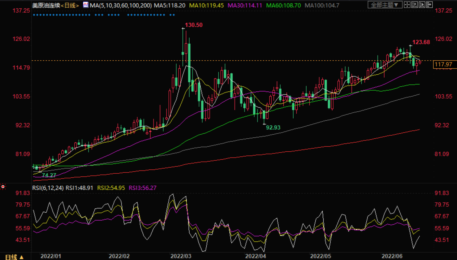Click the 2022/03 date on time axis
The height and width of the screenshot is (260, 457).
[181, 256]
